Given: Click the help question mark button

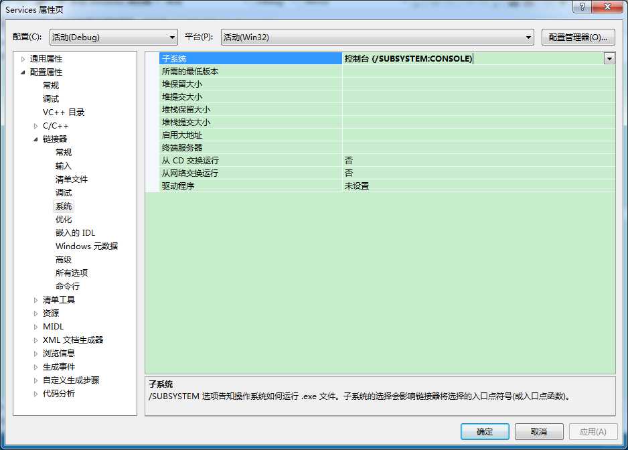Looking at the screenshot, I should coord(582,7).
